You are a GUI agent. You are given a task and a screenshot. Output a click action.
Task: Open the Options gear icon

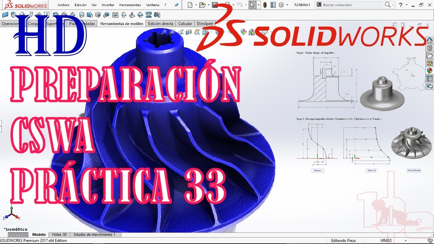281,5
